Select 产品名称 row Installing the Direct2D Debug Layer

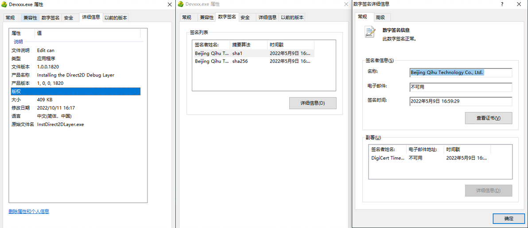pos(75,75)
